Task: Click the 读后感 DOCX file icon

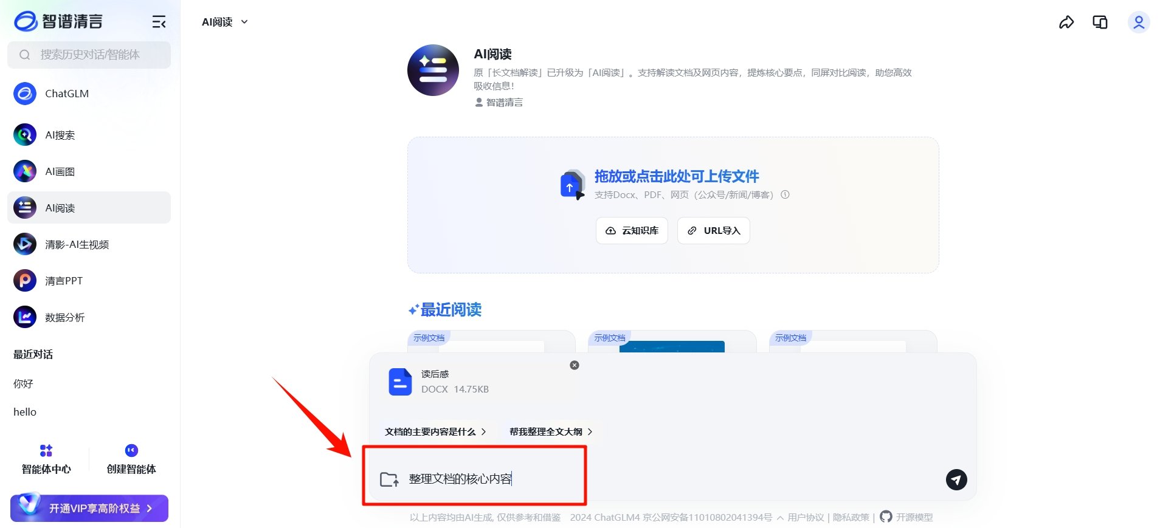Action: point(400,382)
